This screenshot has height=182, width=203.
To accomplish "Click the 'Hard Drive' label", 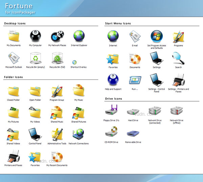I will [x=133, y=120].
